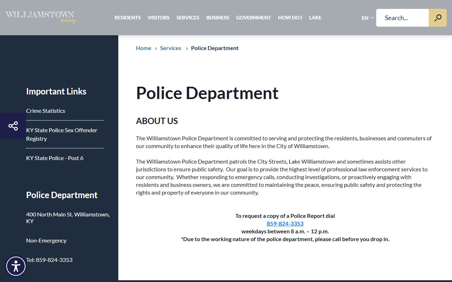The image size is (452, 282).
Task: Open the How Do I menu
Action: 290,18
